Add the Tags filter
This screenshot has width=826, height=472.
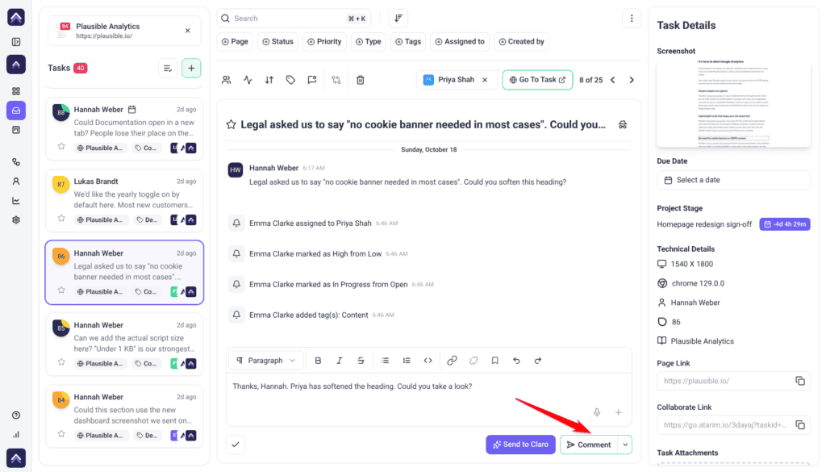pyautogui.click(x=408, y=42)
